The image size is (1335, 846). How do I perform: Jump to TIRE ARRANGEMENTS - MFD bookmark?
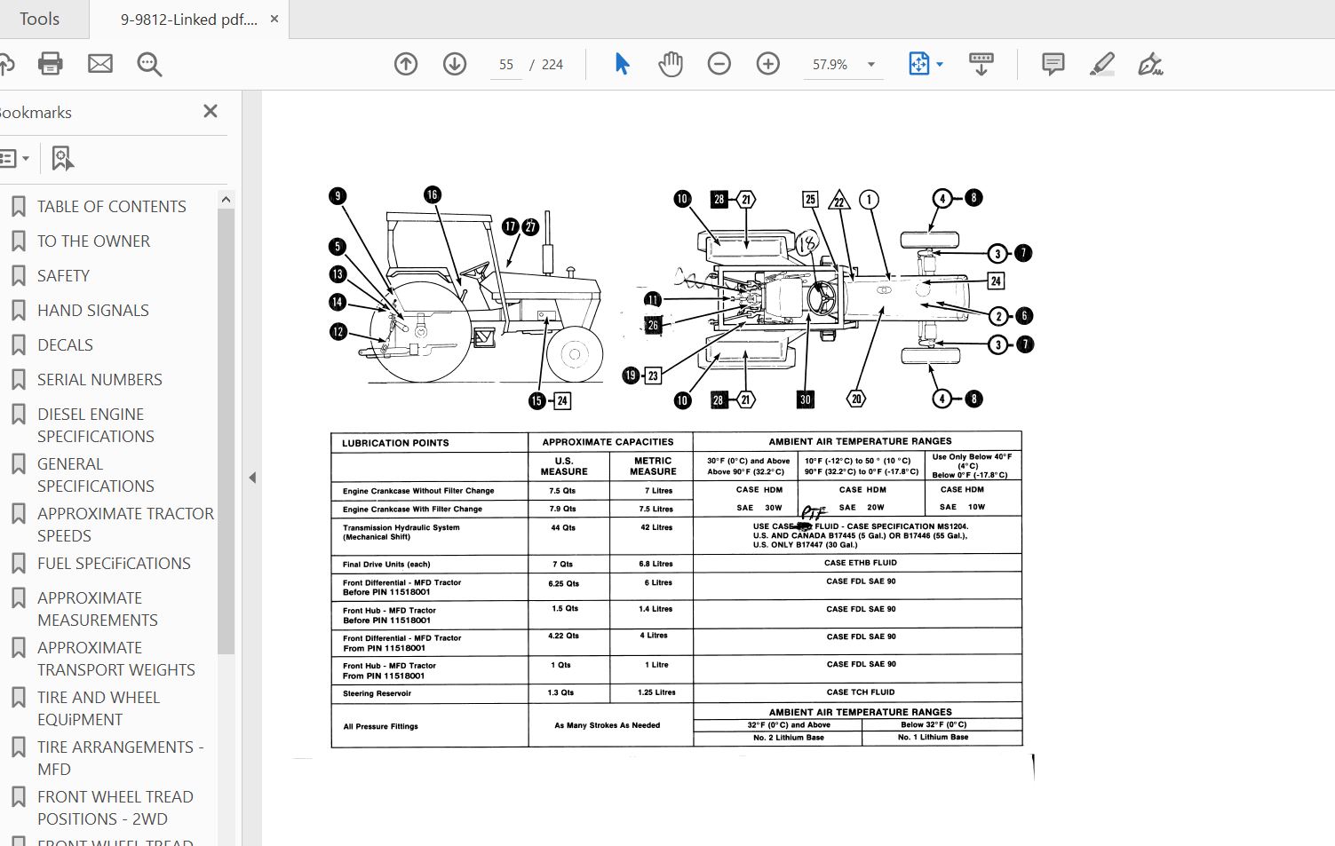click(x=121, y=758)
